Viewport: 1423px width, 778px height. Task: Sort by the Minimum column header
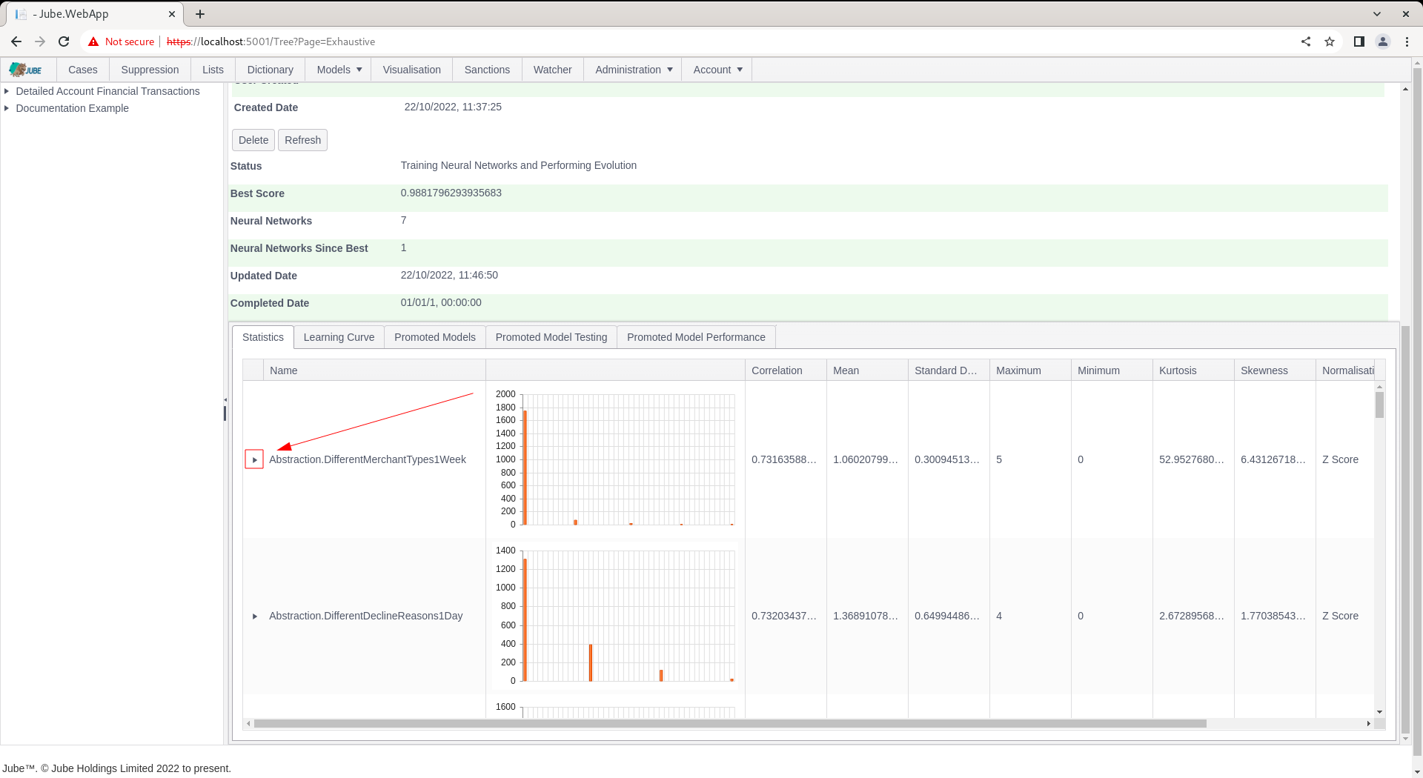pos(1112,370)
